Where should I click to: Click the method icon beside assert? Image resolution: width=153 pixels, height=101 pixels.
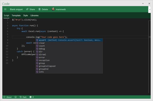click(37, 40)
